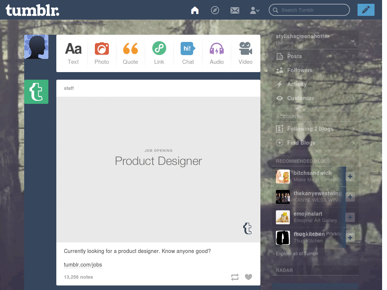Image resolution: width=387 pixels, height=290 pixels.
Task: Click the Posts document icon
Action: 279,56
